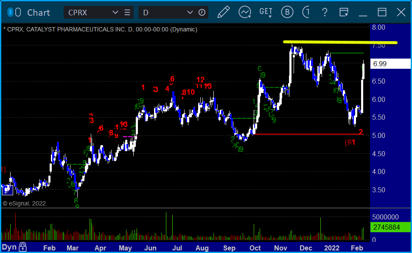Click the CPRX chart title text
The width and height of the screenshot is (412, 253).
point(101,29)
